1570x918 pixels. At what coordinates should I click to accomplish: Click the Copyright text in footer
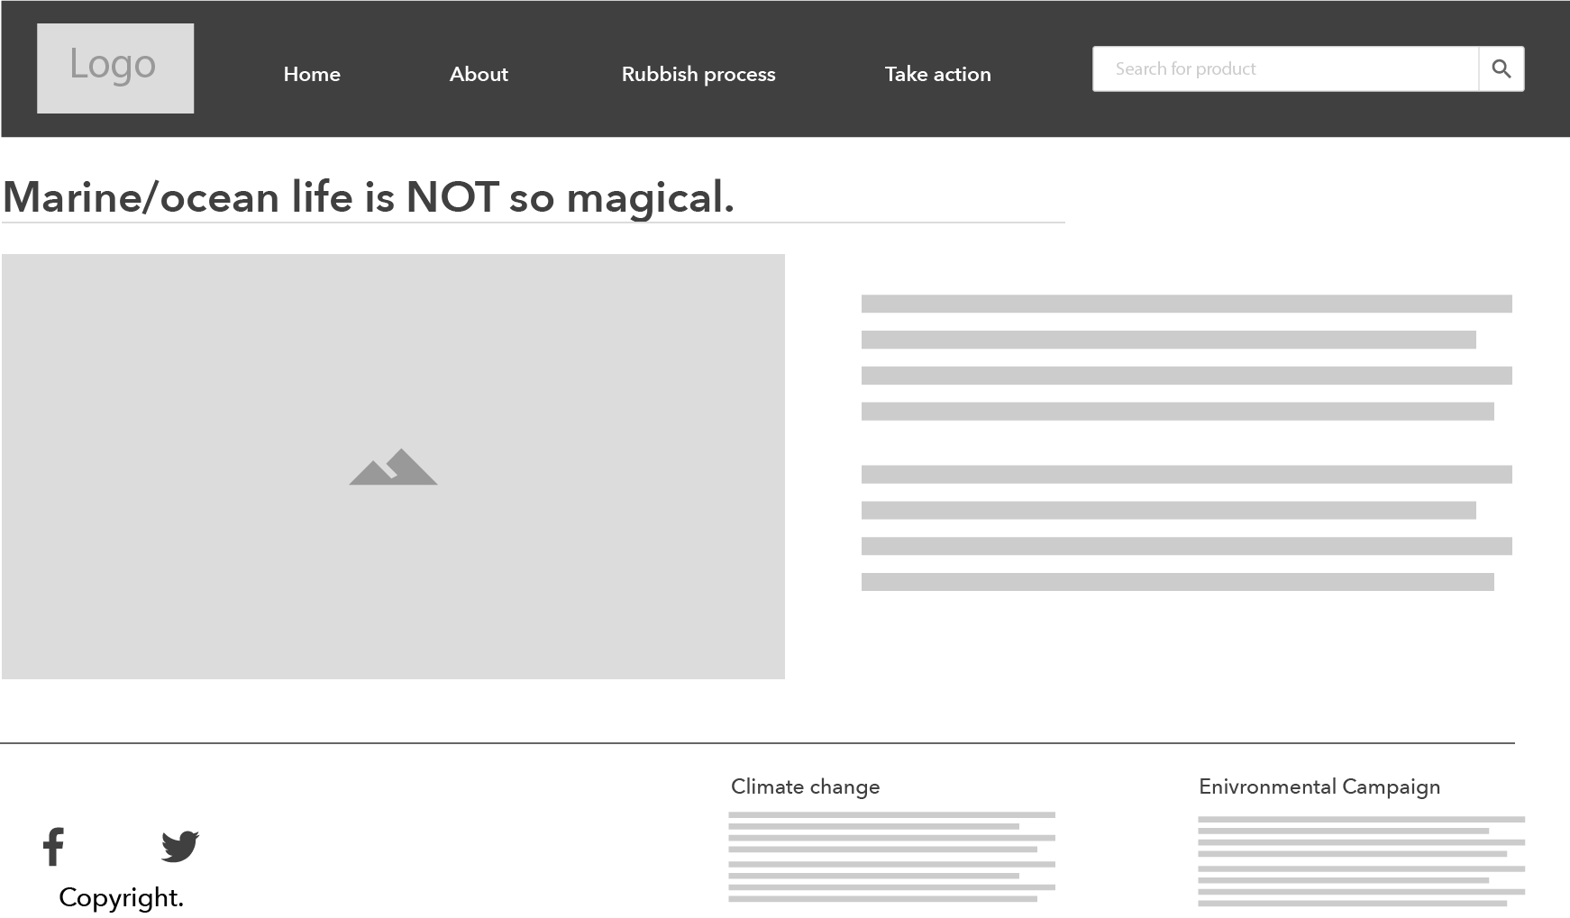click(121, 897)
